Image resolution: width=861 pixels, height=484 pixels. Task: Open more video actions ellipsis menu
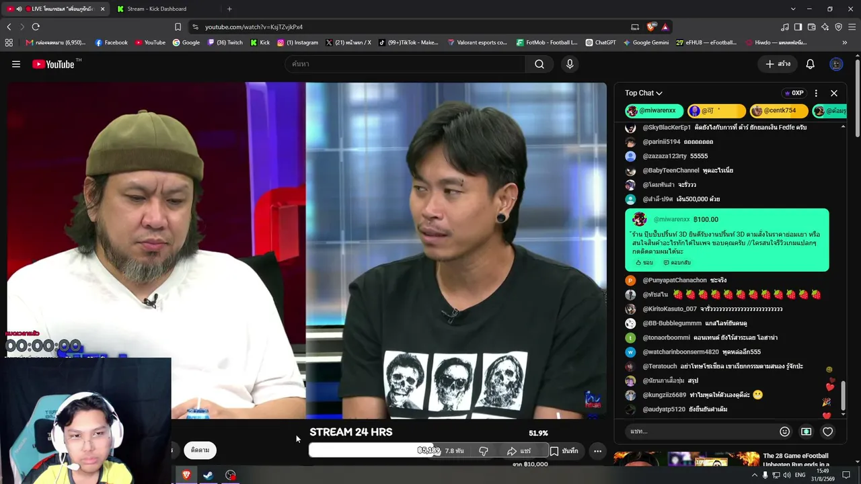597,451
